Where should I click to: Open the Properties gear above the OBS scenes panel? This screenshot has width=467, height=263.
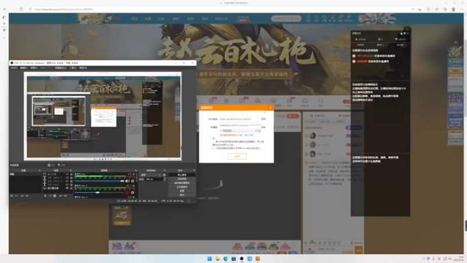pyautogui.click(x=51, y=165)
